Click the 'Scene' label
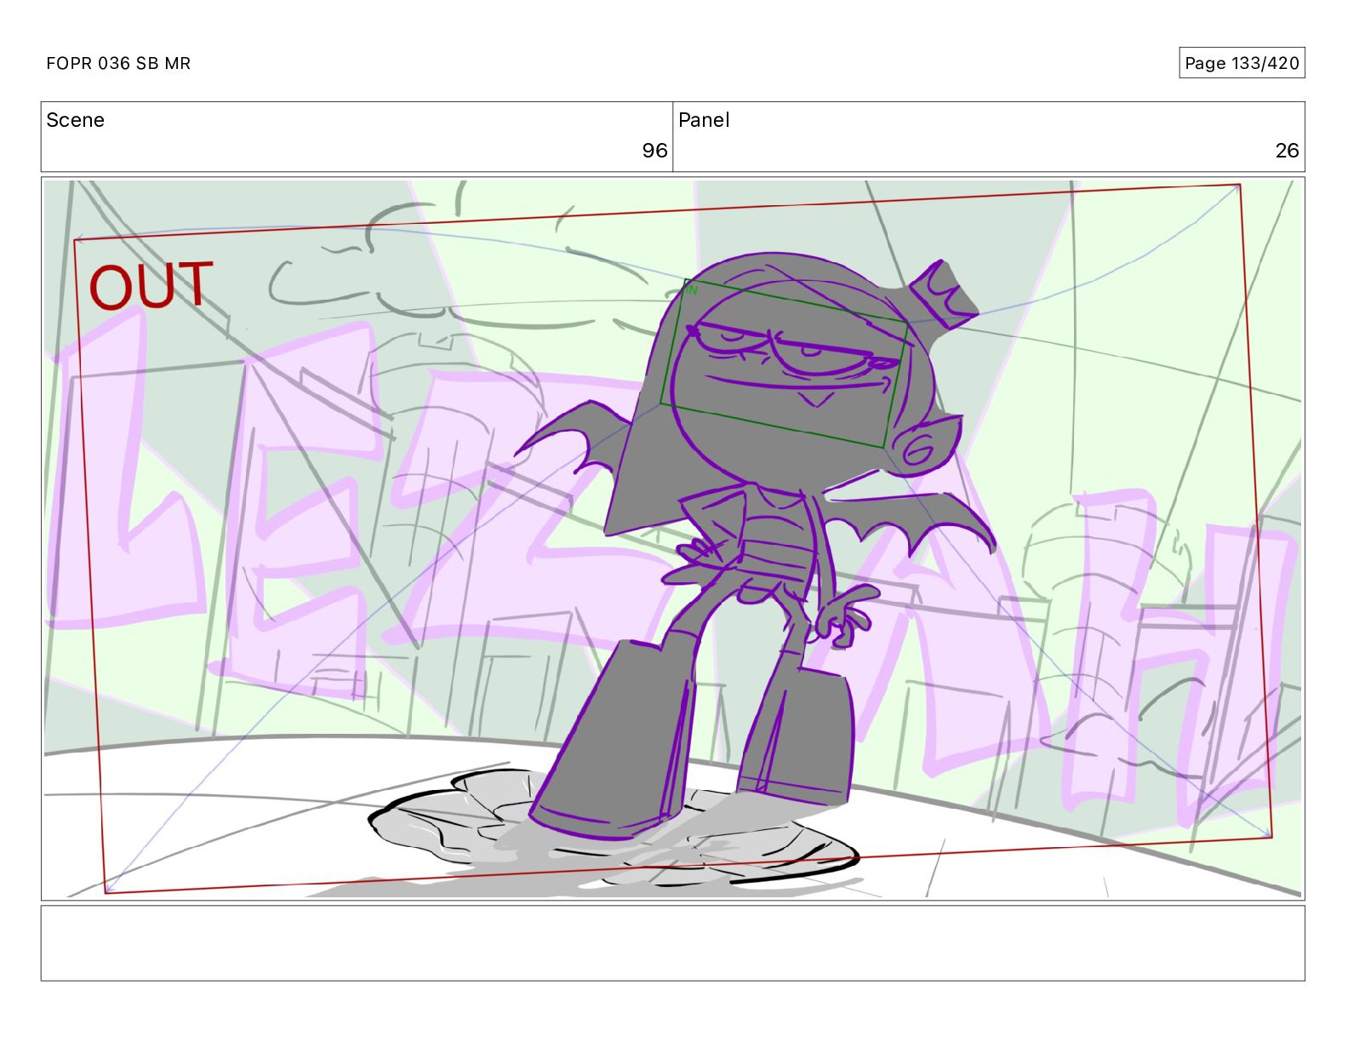 [75, 120]
